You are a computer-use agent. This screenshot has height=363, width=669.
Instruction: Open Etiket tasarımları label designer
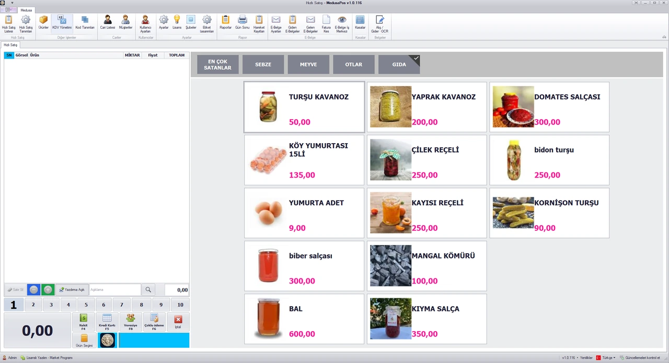[x=206, y=24]
